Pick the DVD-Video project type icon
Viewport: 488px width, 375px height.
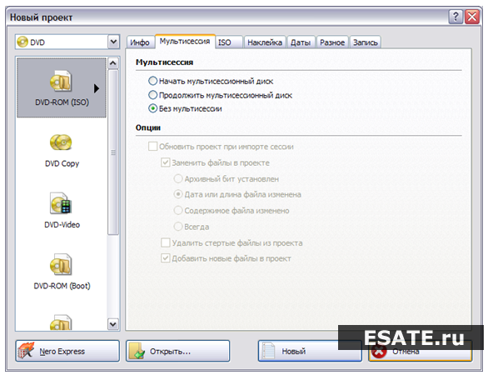point(61,203)
